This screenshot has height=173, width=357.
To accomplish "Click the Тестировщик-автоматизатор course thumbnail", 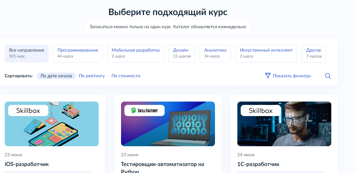I will pos(168,124).
